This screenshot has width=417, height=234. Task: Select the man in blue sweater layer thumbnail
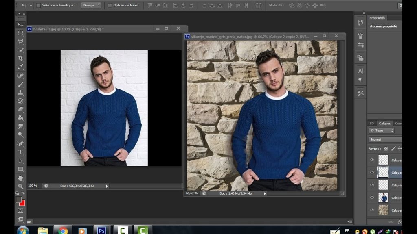pyautogui.click(x=383, y=198)
